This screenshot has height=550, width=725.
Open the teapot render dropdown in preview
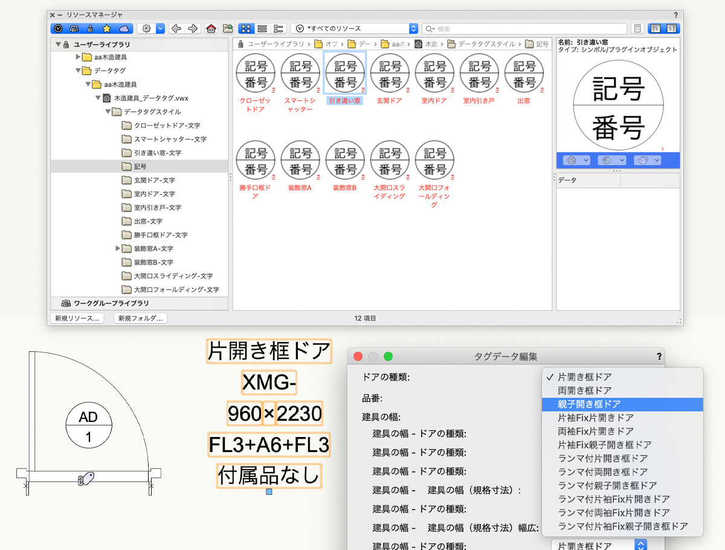pos(647,160)
